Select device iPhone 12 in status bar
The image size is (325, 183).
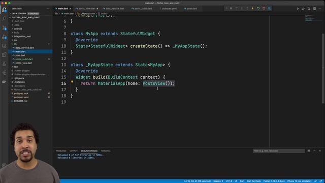click(x=299, y=181)
